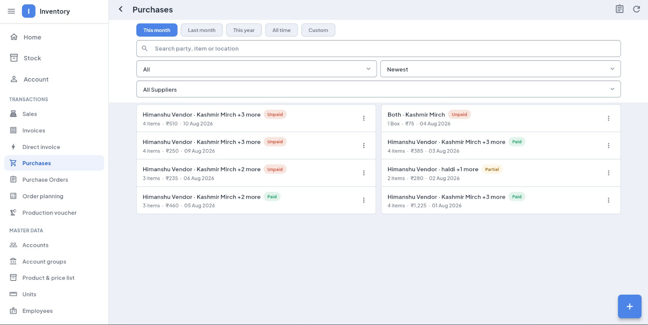
Task: Open options for ₹1,225 purchase on 01 Aug
Action: pos(608,200)
